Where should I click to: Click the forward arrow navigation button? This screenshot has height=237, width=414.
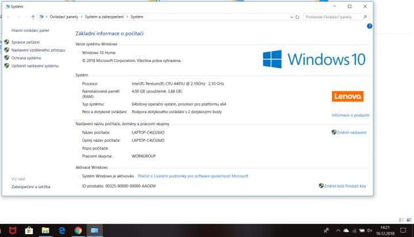[x=18, y=17]
